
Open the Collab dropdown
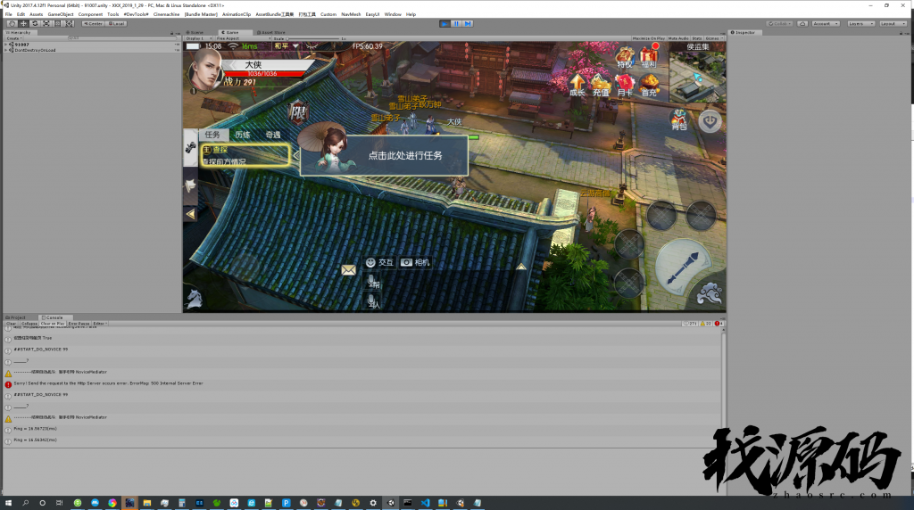pyautogui.click(x=780, y=24)
